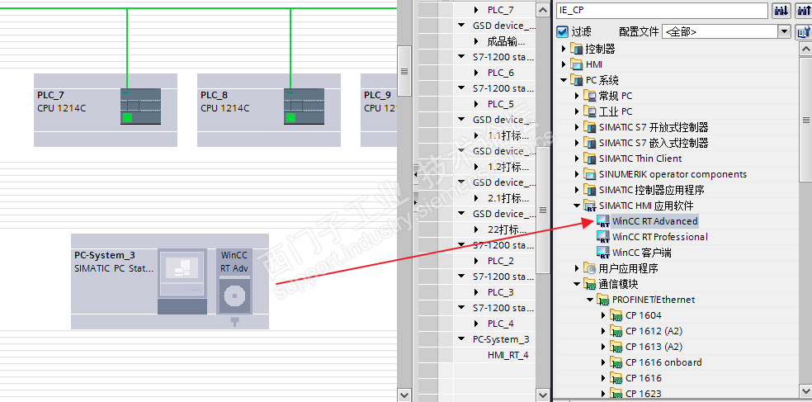Select the PLC_9 device label in network view

[377, 95]
